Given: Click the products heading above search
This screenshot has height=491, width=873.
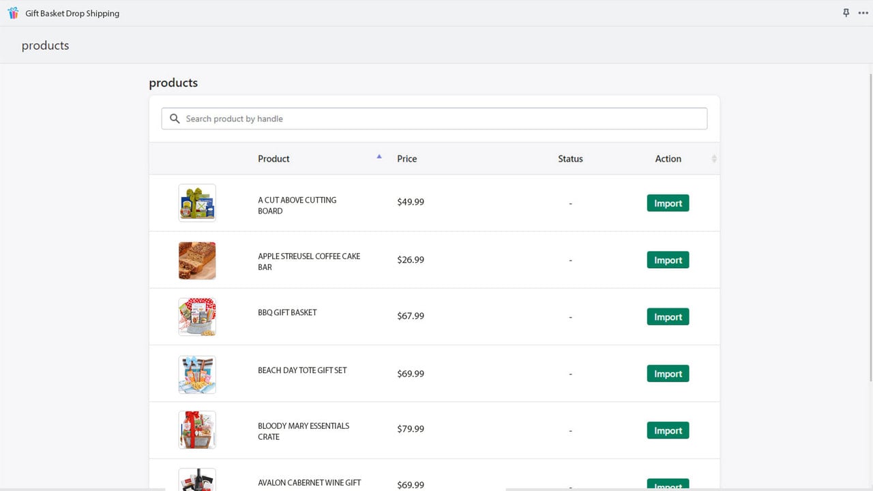Looking at the screenshot, I should pos(173,83).
